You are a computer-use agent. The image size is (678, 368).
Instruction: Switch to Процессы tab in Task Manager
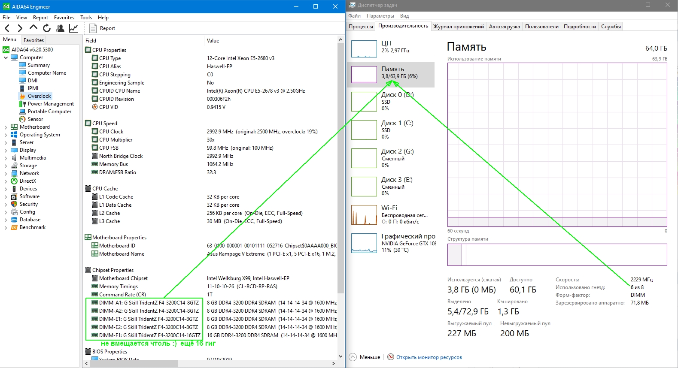[x=361, y=27]
